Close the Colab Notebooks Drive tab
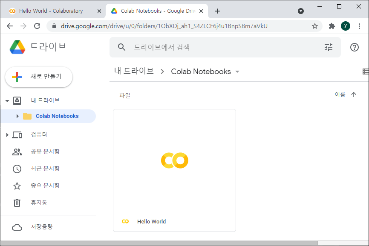This screenshot has height=246, width=369. (201, 11)
